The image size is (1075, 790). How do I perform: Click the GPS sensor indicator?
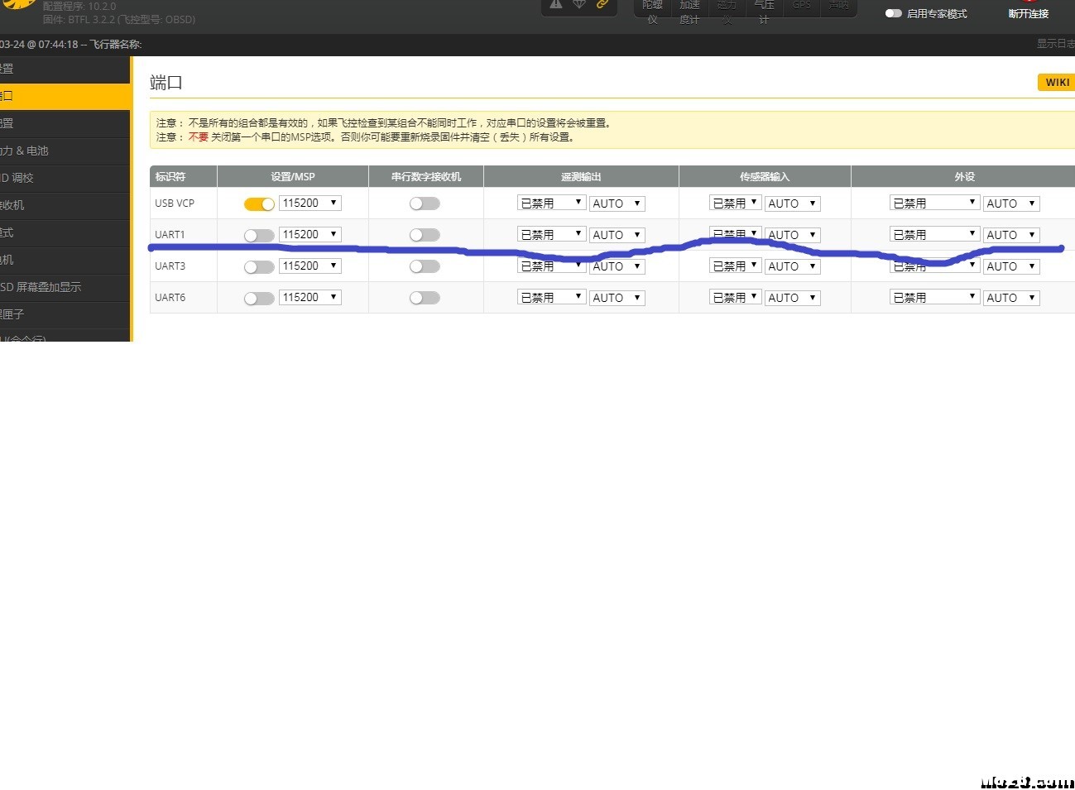tap(801, 7)
